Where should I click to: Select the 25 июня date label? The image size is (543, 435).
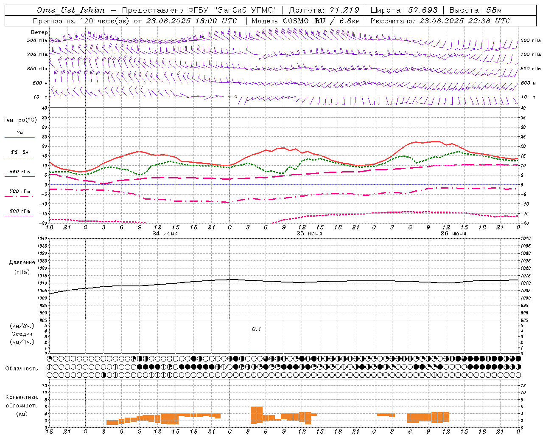309,234
